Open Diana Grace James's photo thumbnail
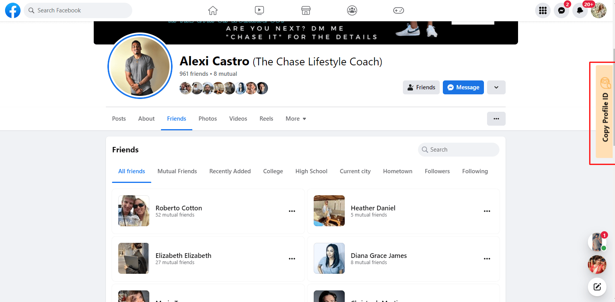The width and height of the screenshot is (615, 302). [329, 258]
